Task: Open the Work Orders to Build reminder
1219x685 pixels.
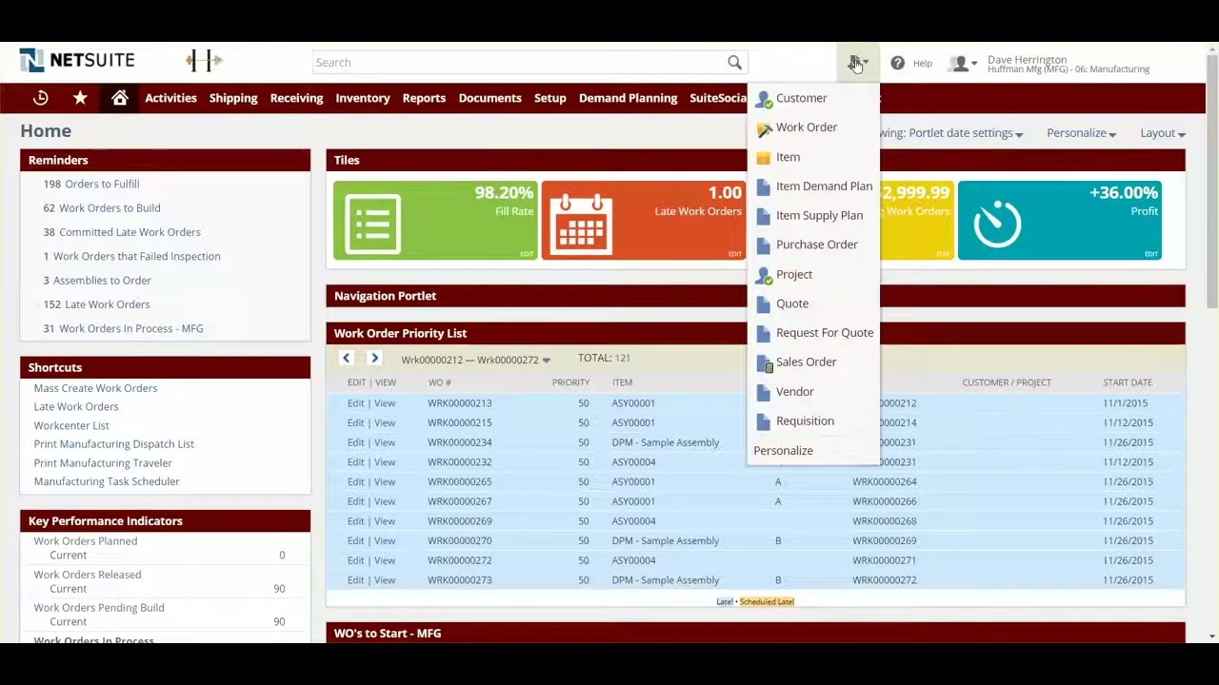Action: [x=110, y=207]
